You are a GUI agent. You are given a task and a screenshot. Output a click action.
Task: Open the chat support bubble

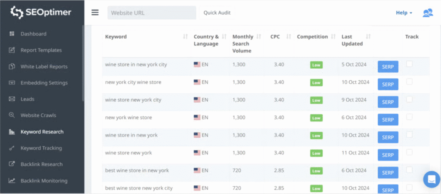431,179
